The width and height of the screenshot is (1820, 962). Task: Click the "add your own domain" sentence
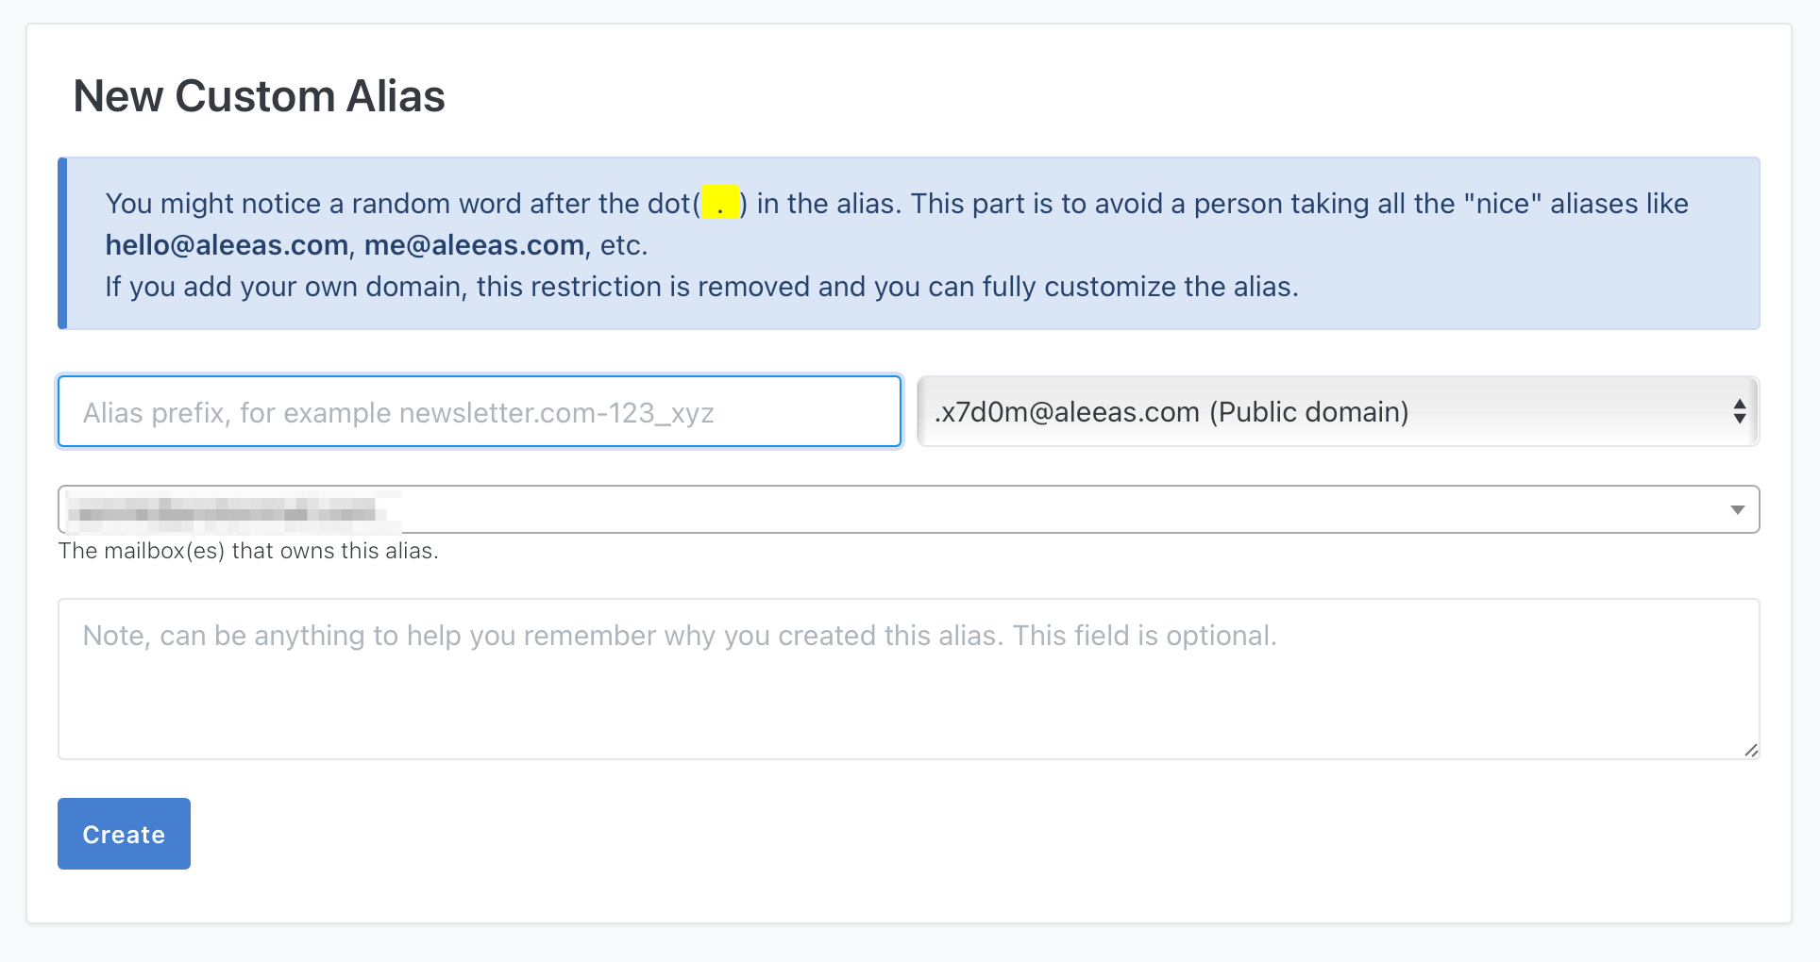pos(701,287)
